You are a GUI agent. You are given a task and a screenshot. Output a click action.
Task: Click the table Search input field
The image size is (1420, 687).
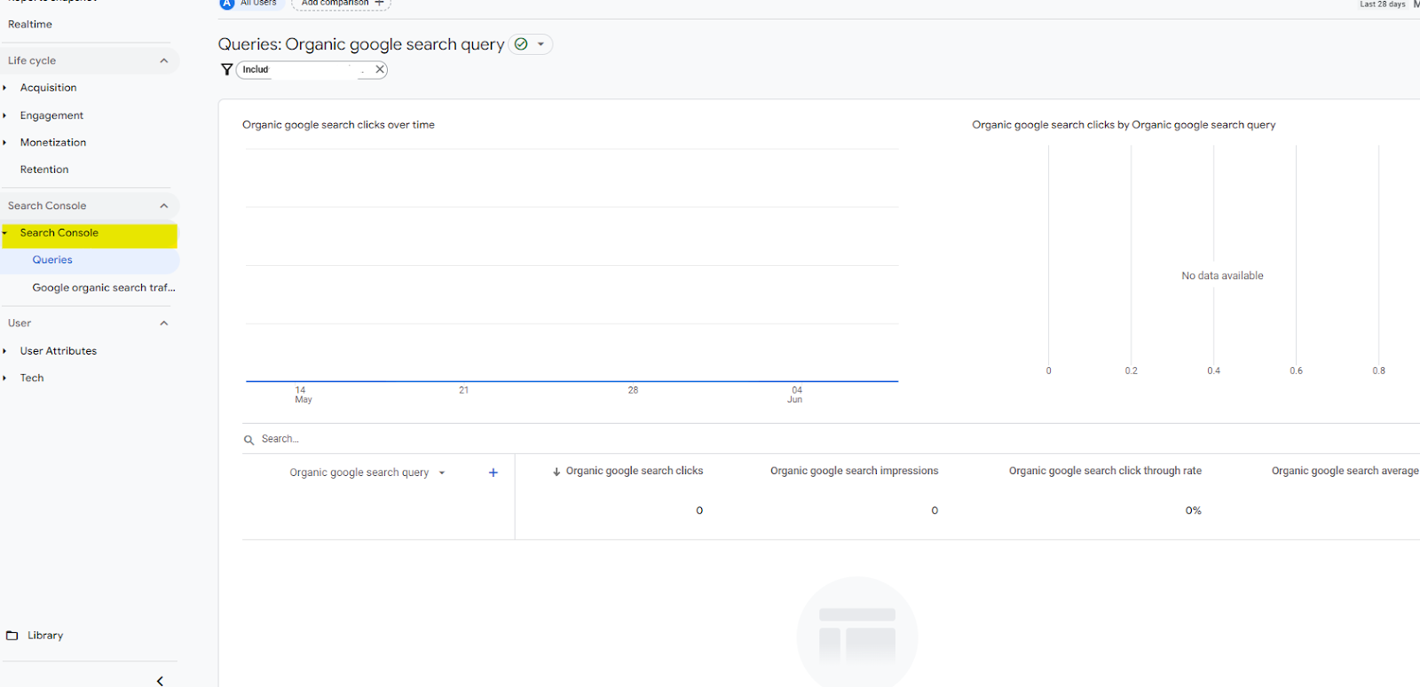(355, 439)
